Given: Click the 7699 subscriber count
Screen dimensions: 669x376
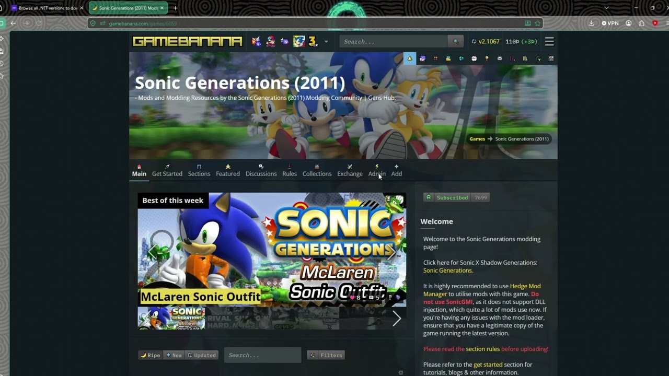Looking at the screenshot, I should pos(481,197).
